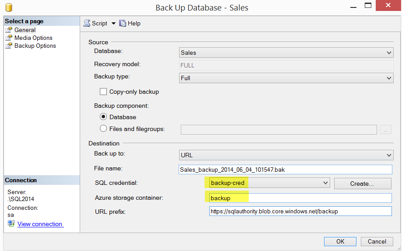The height and width of the screenshot is (251, 402).
Task: Open the SQL credential dropdown
Action: (269, 183)
